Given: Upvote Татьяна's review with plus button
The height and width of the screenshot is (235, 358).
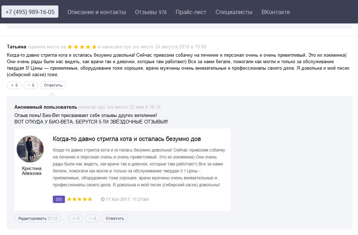Looking at the screenshot, I should [14, 85].
